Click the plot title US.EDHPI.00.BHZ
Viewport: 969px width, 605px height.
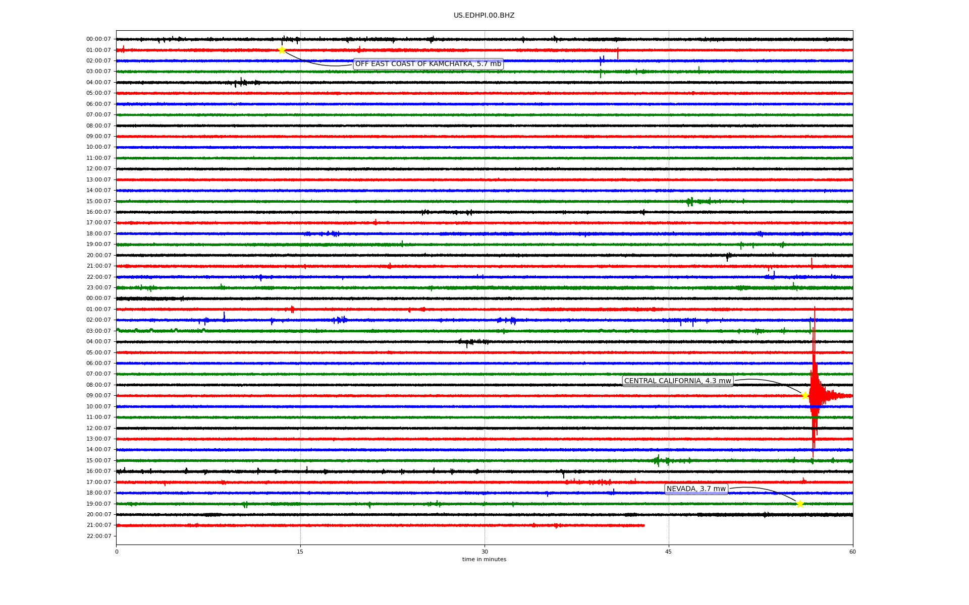click(x=484, y=16)
